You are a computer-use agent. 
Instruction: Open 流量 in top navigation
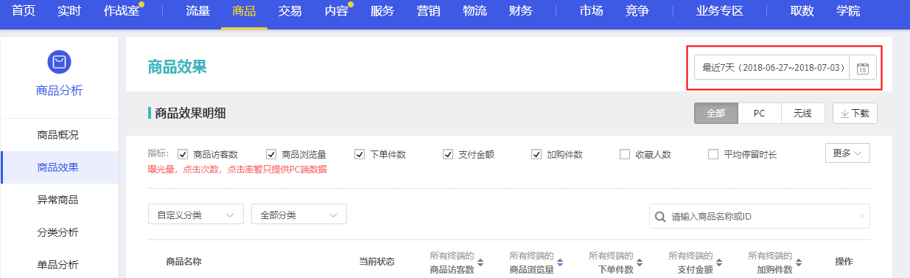[197, 11]
